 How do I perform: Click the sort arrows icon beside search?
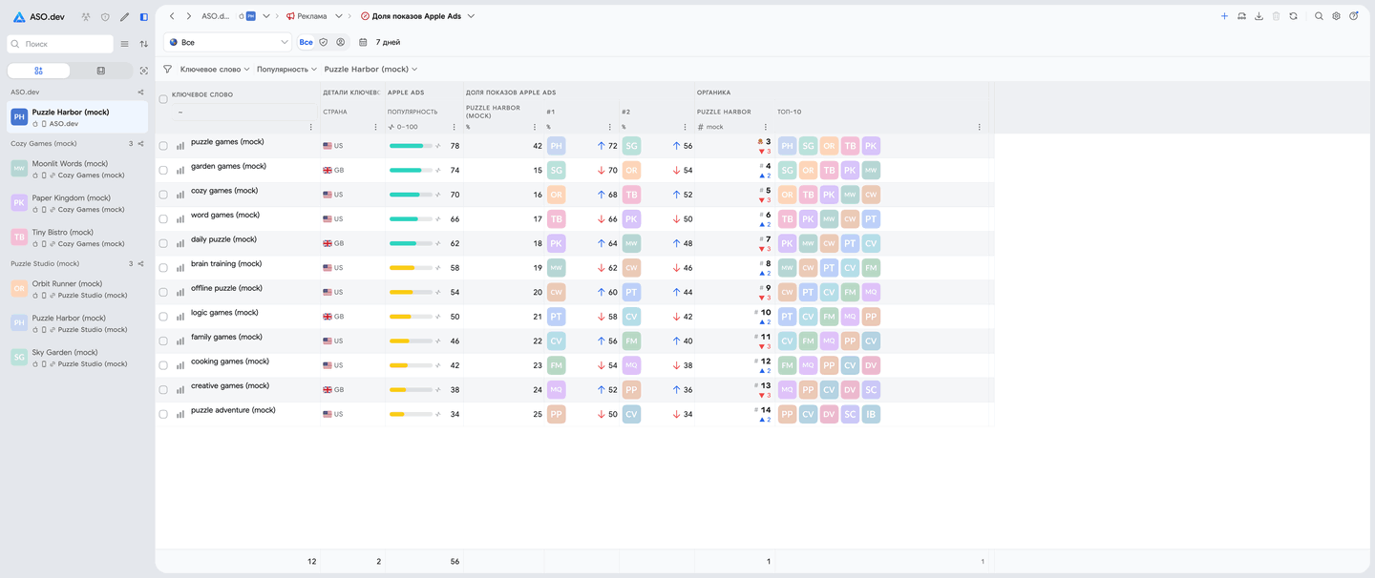click(144, 44)
